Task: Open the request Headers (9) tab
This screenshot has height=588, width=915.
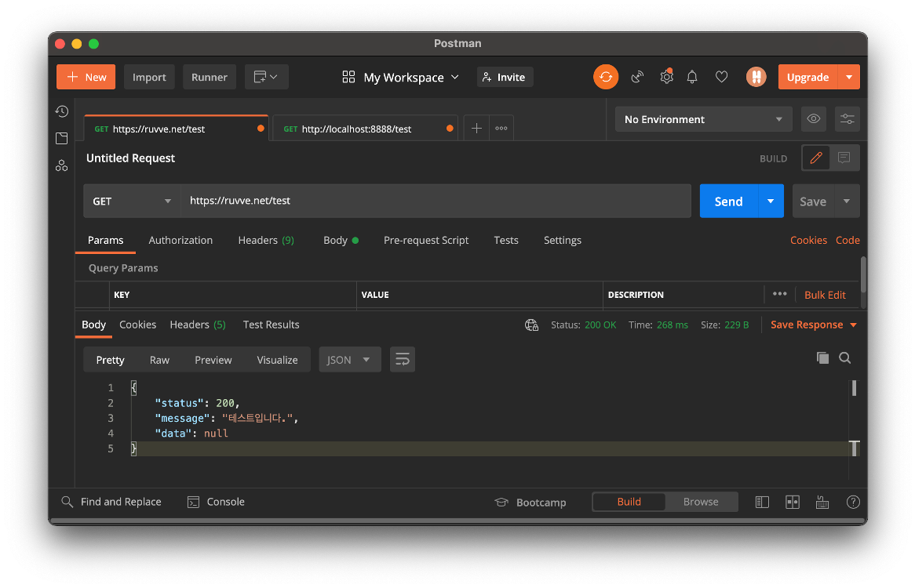Action: point(266,240)
